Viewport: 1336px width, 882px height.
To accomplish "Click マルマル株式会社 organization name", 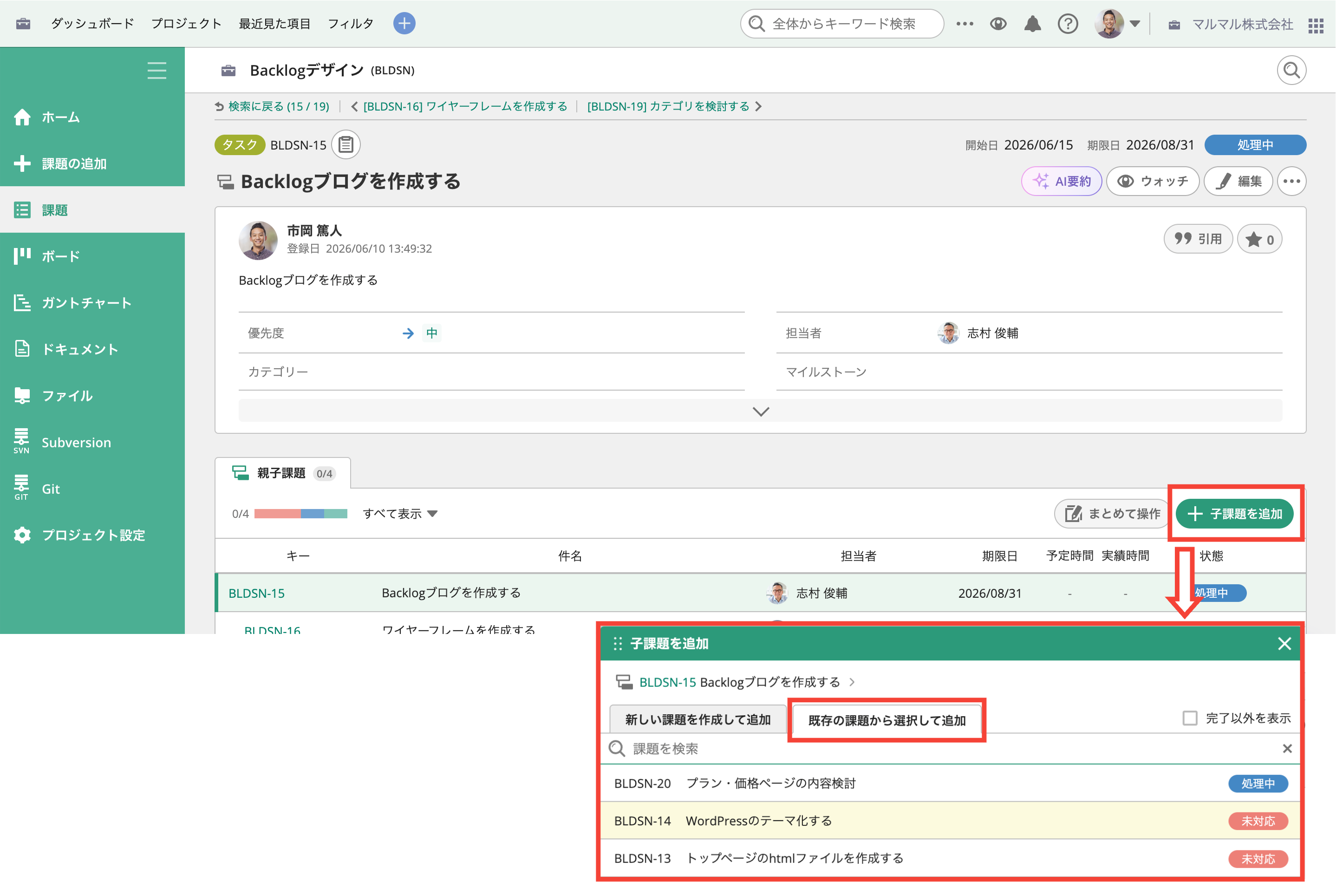I will click(x=1242, y=24).
